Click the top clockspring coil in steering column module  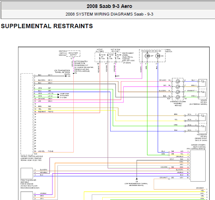pos(178,81)
